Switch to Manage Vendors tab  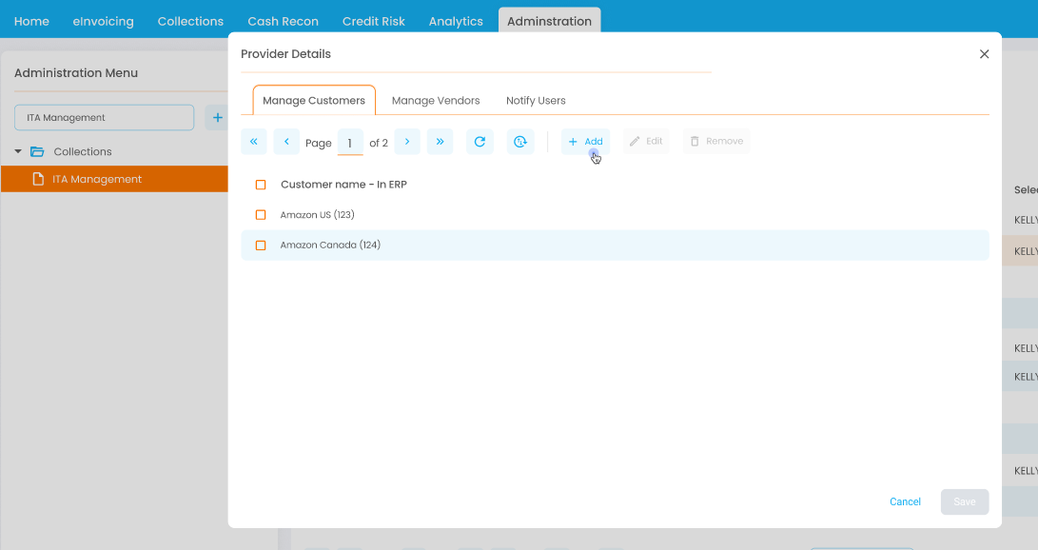[x=436, y=101]
